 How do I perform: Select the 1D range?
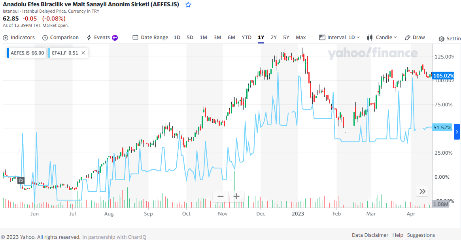tap(177, 37)
